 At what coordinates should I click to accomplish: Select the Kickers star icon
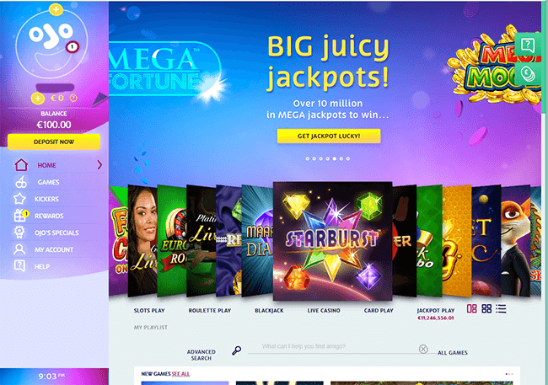coord(19,199)
